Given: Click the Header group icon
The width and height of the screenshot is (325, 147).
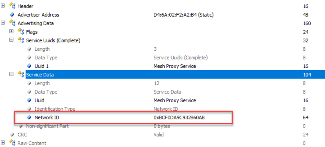Looking at the screenshot, I should [x=12, y=6].
